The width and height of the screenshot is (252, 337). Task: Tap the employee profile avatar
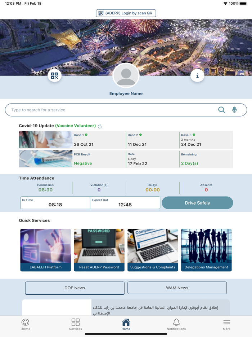(126, 76)
